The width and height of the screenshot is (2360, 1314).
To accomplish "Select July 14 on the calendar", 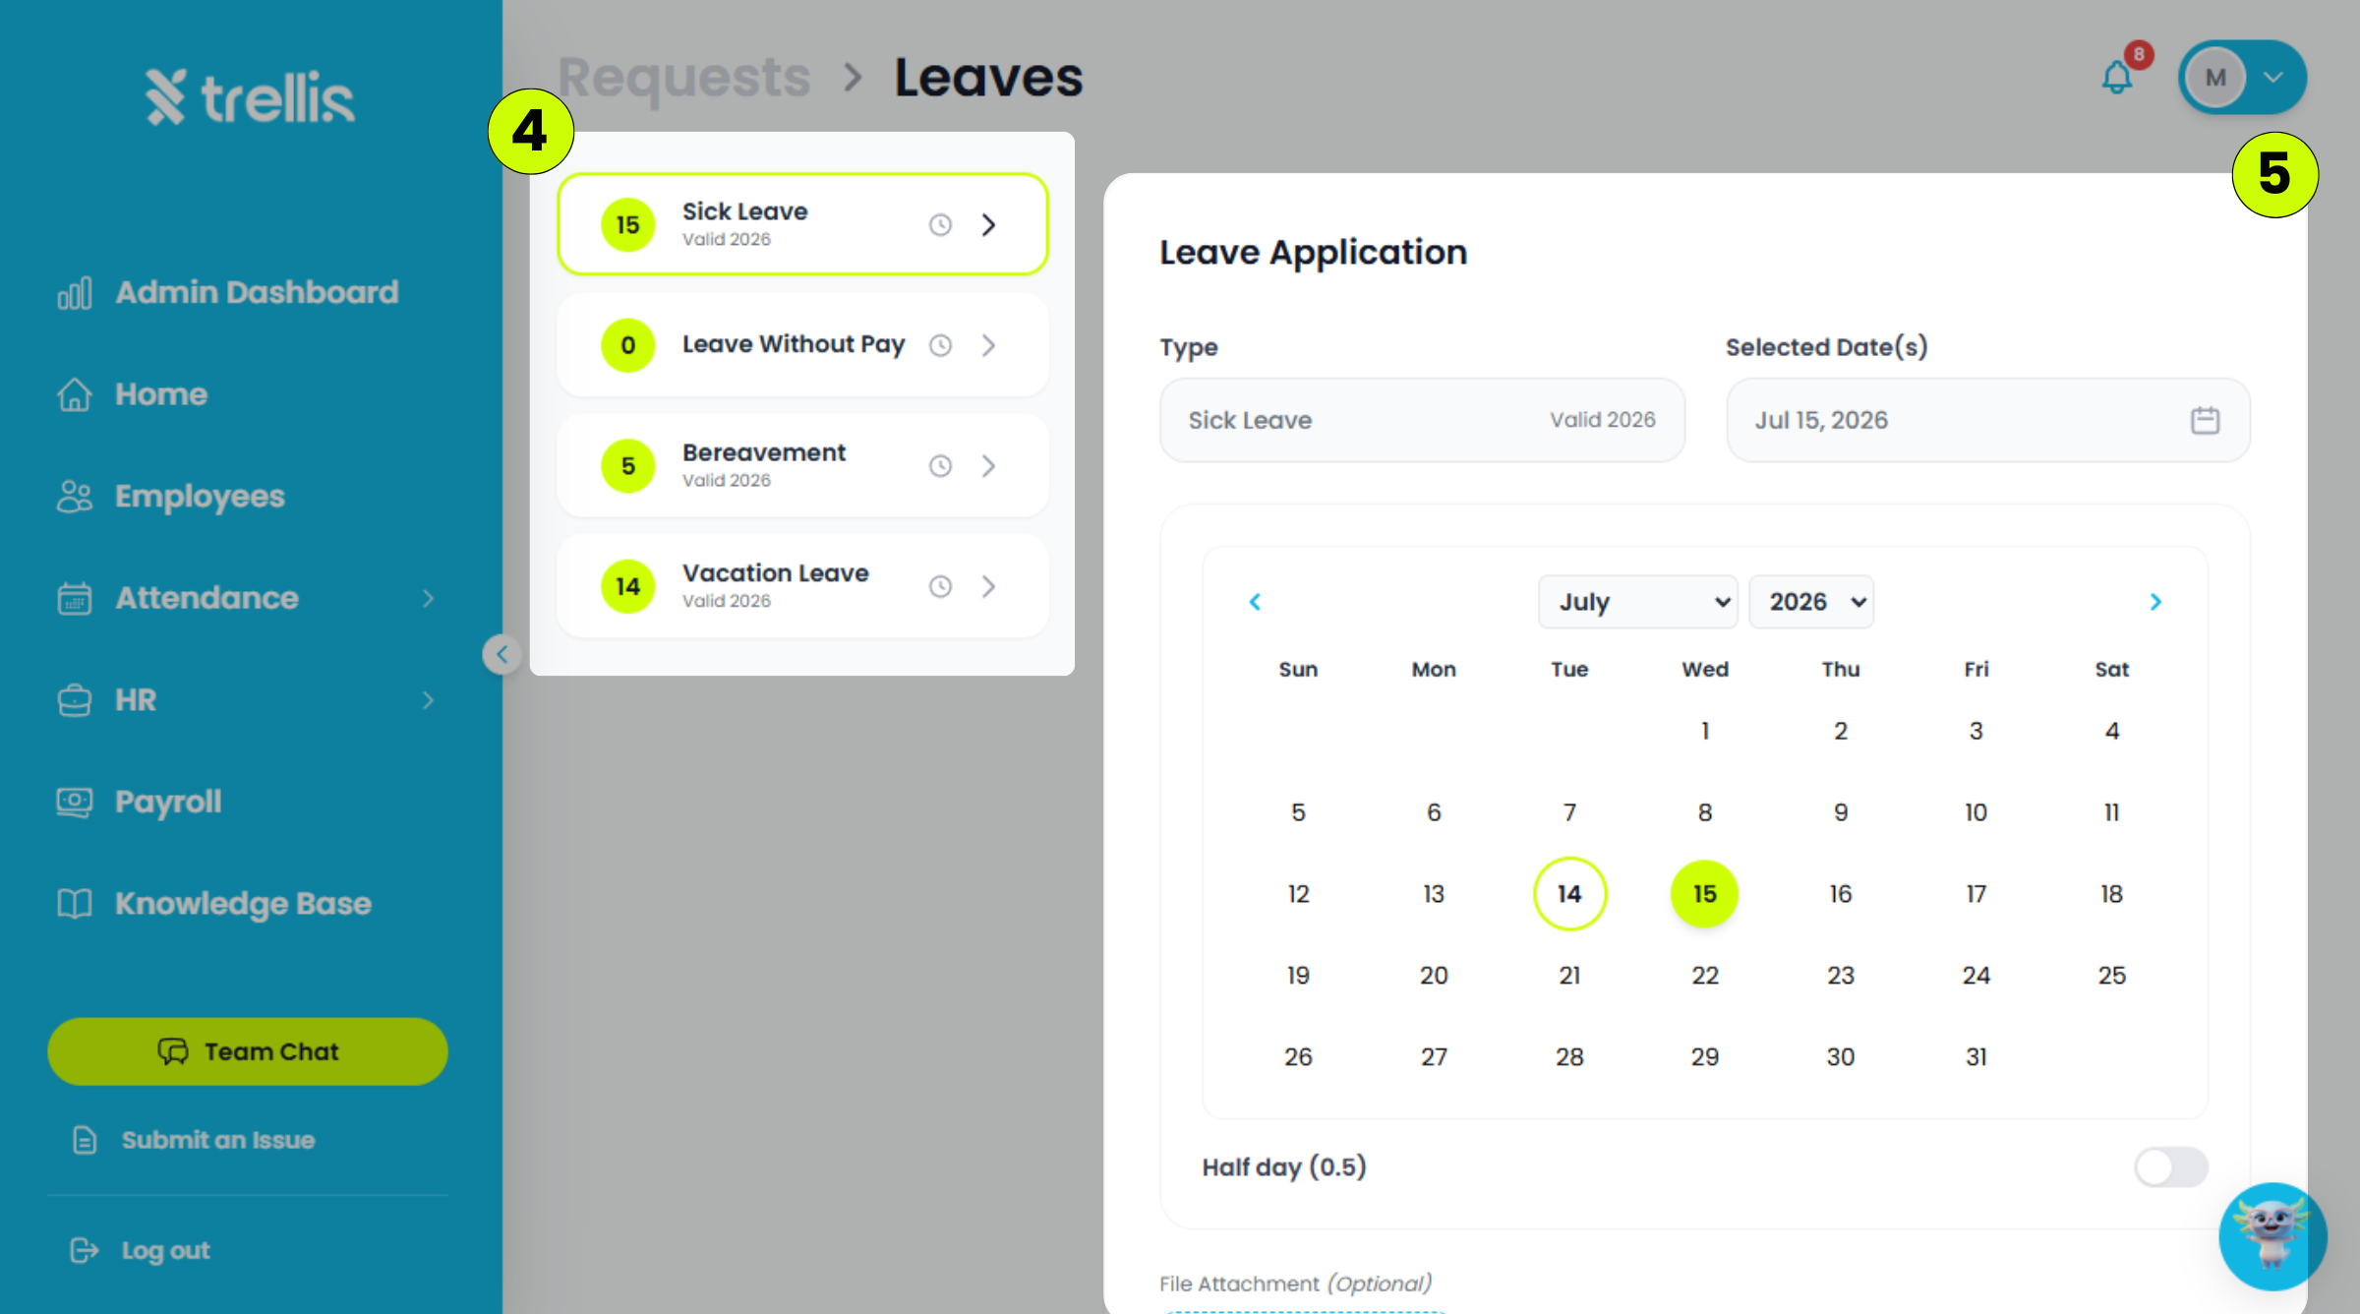I will pos(1569,894).
